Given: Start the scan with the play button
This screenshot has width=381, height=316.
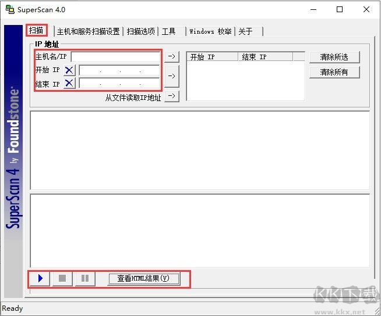Looking at the screenshot, I should tap(40, 279).
